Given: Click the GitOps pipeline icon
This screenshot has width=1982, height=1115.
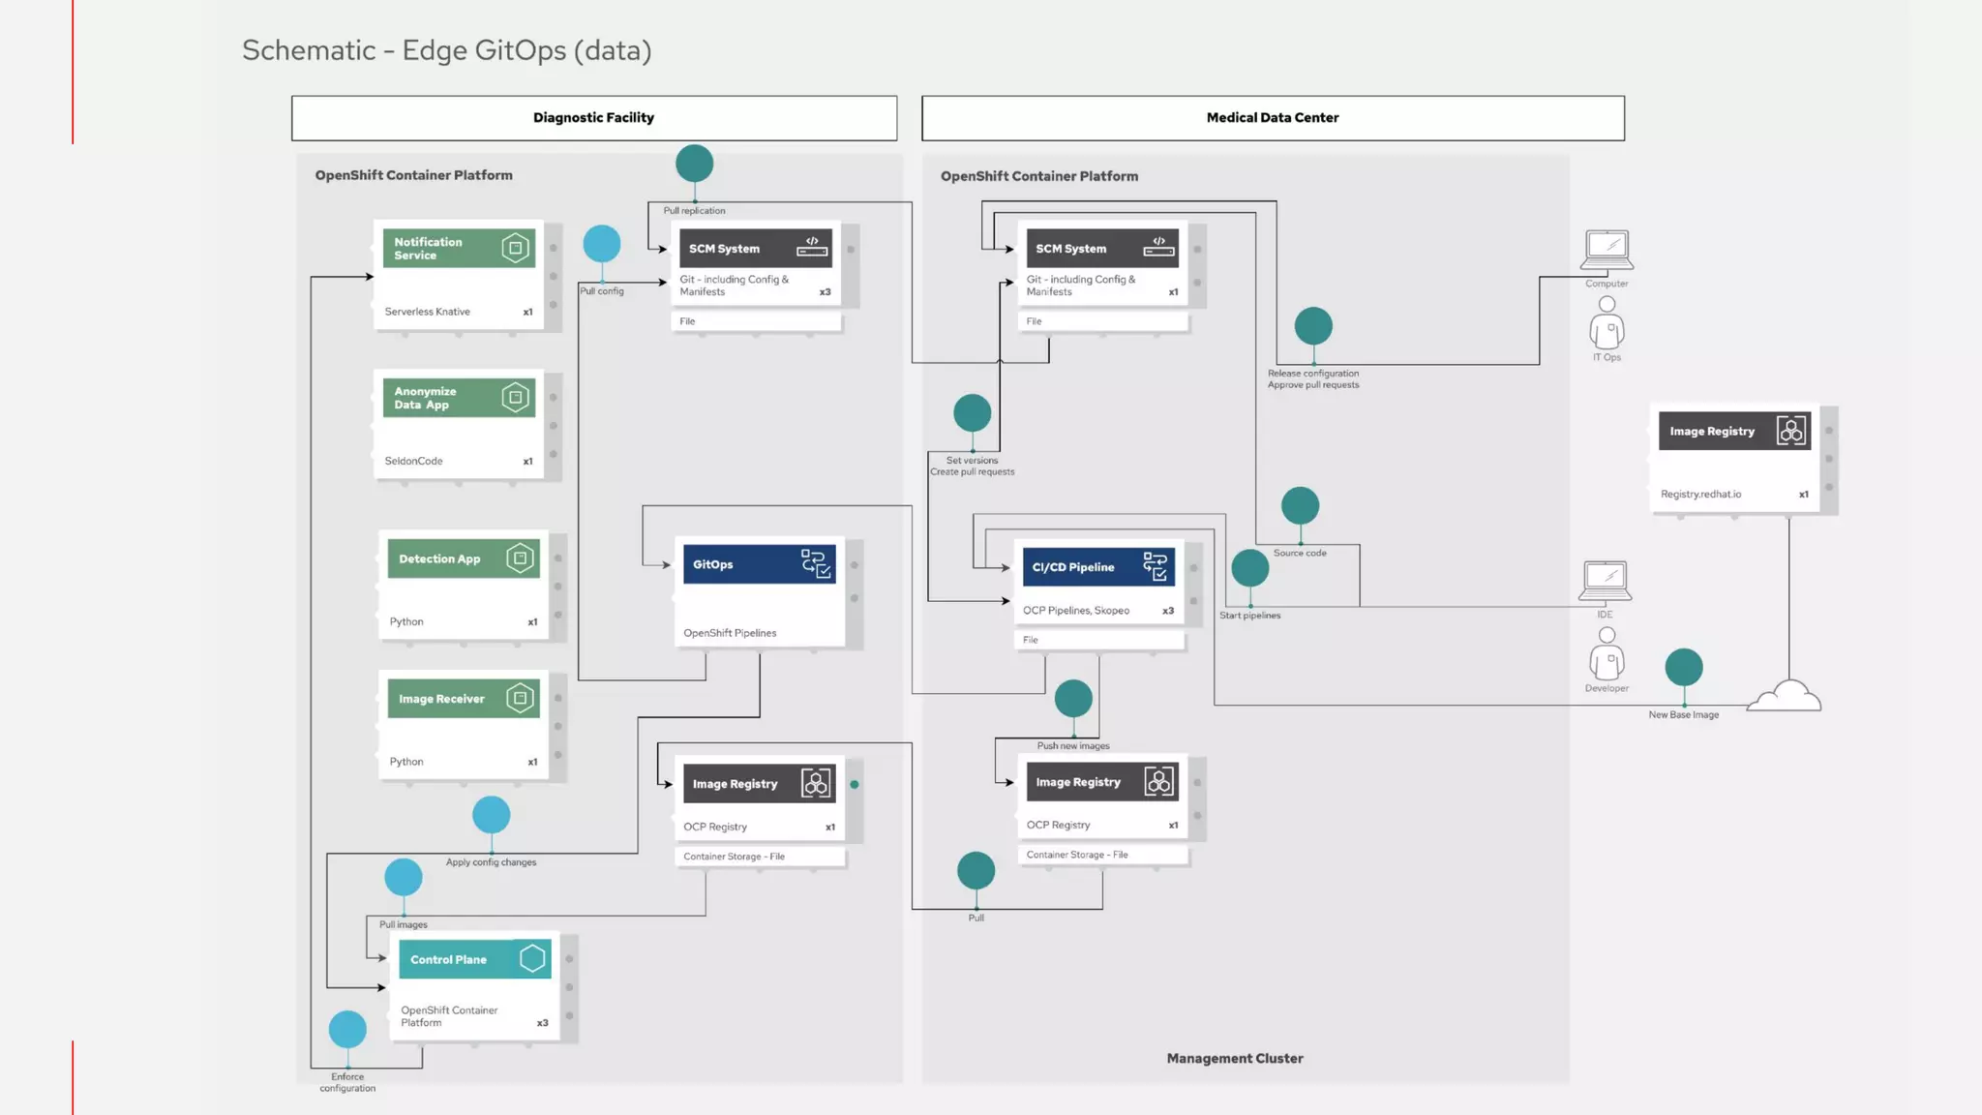Looking at the screenshot, I should pyautogui.click(x=816, y=564).
